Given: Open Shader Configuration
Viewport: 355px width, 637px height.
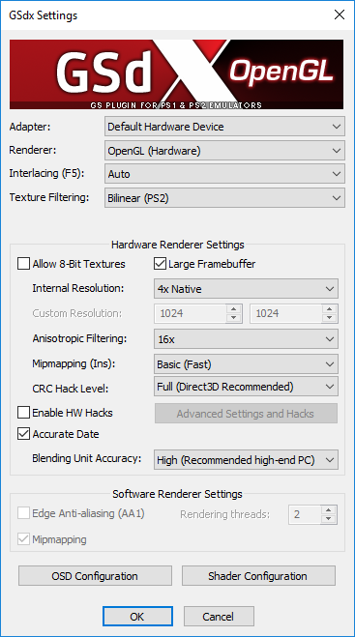Looking at the screenshot, I should (x=258, y=576).
